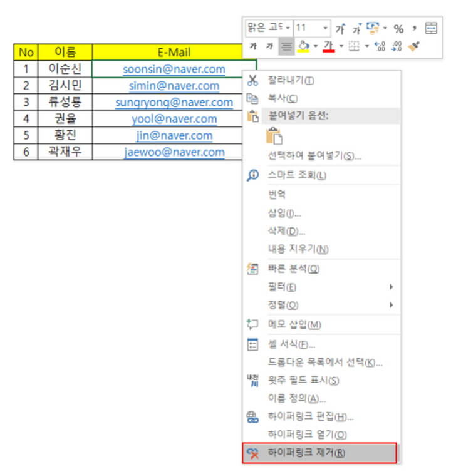Open the font name dropdown
The width and height of the screenshot is (451, 474).
(288, 28)
